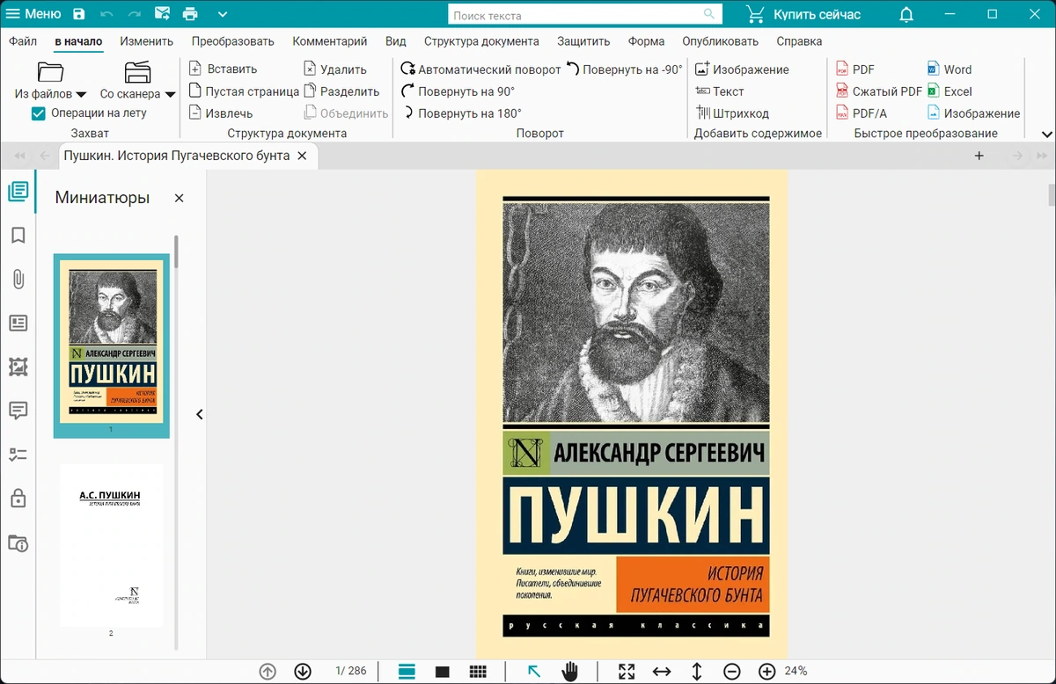
Task: Open the Опубликовать tab
Action: tap(720, 40)
